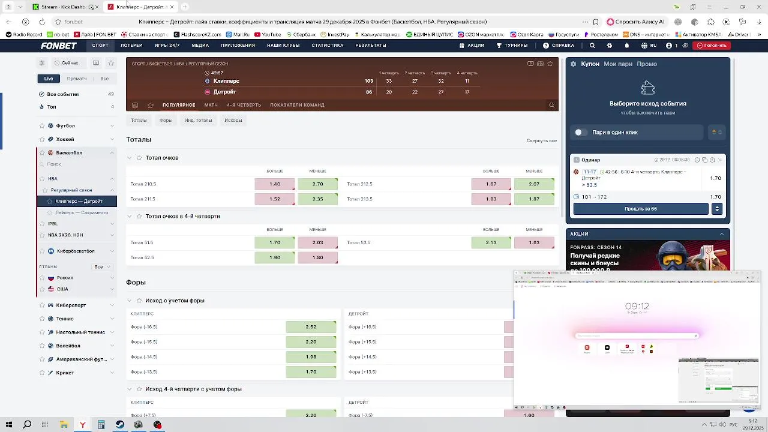The width and height of the screenshot is (768, 432).
Task: Collapse the Исход с учетом форы chevron
Action: pos(129,301)
